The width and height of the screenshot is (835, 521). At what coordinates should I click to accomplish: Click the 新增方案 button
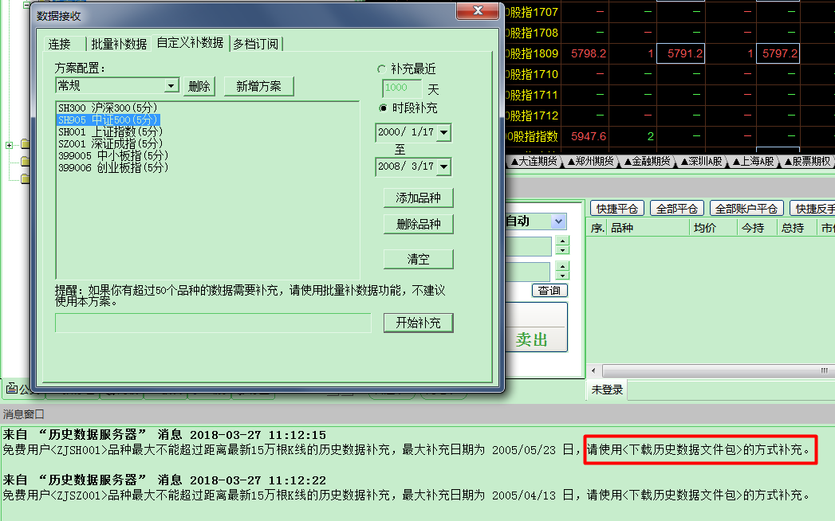pyautogui.click(x=259, y=86)
